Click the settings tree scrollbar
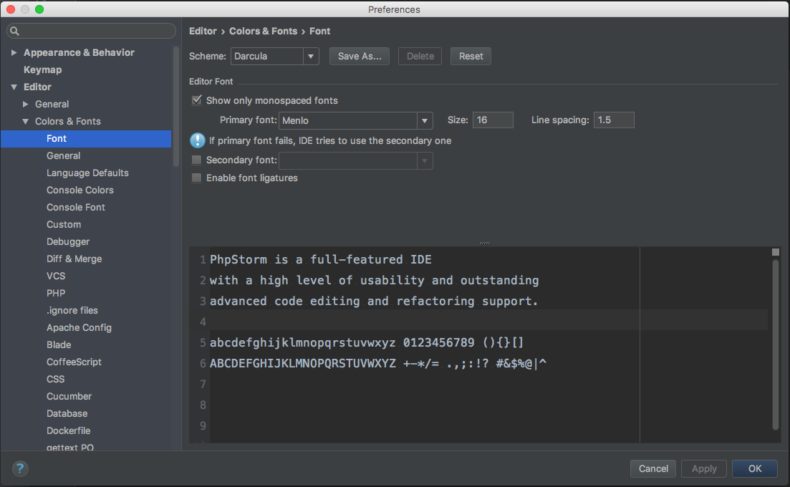 tap(176, 106)
